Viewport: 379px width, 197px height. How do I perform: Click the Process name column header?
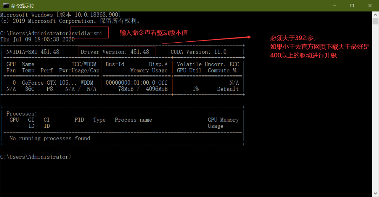(x=133, y=120)
